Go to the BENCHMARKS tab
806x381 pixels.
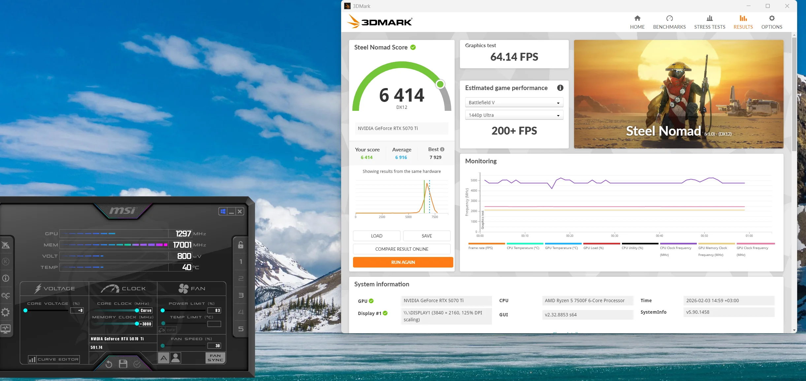pyautogui.click(x=669, y=22)
